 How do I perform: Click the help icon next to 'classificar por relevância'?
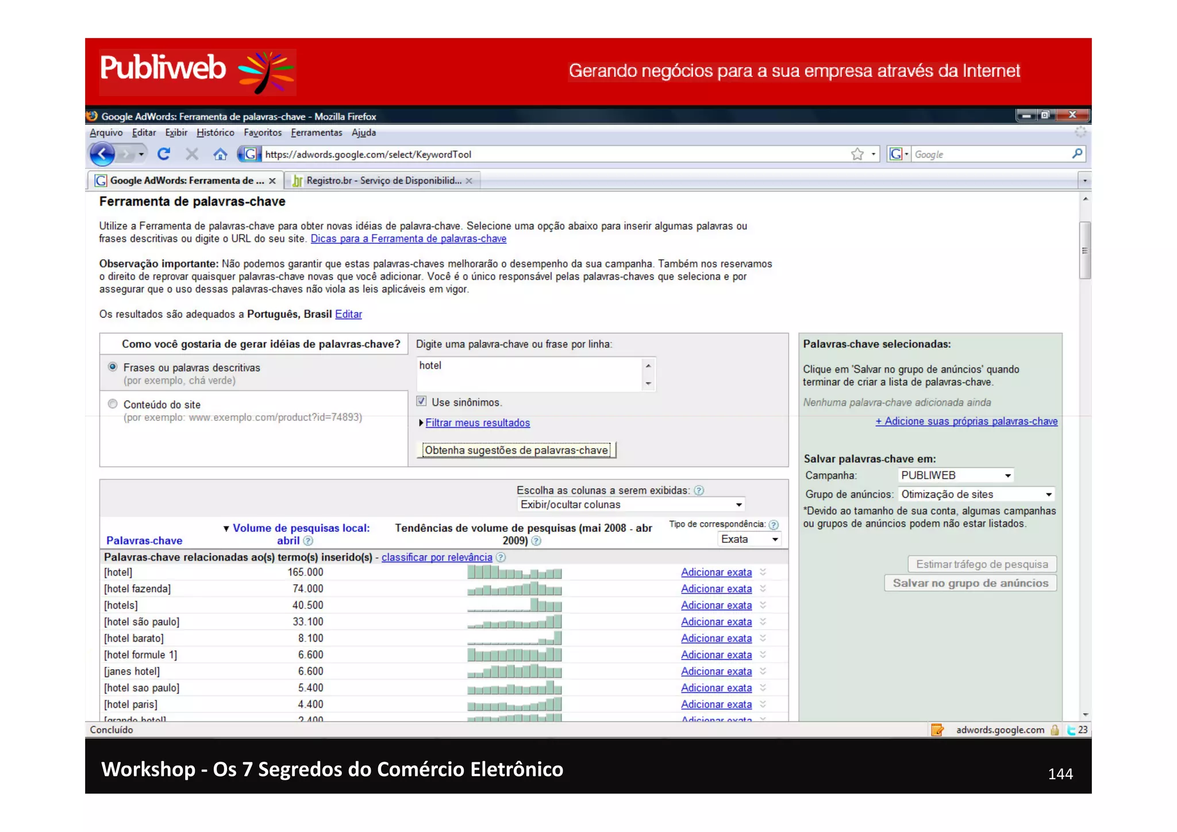point(501,557)
